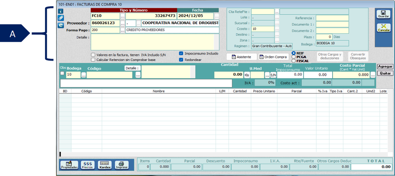Select the NIIF radio option
Image resolution: width=395 pixels, height=176 pixels.
[293, 53]
